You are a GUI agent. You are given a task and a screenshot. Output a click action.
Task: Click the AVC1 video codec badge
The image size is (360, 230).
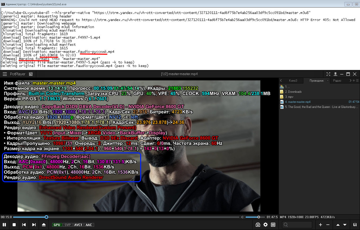pos(79,225)
